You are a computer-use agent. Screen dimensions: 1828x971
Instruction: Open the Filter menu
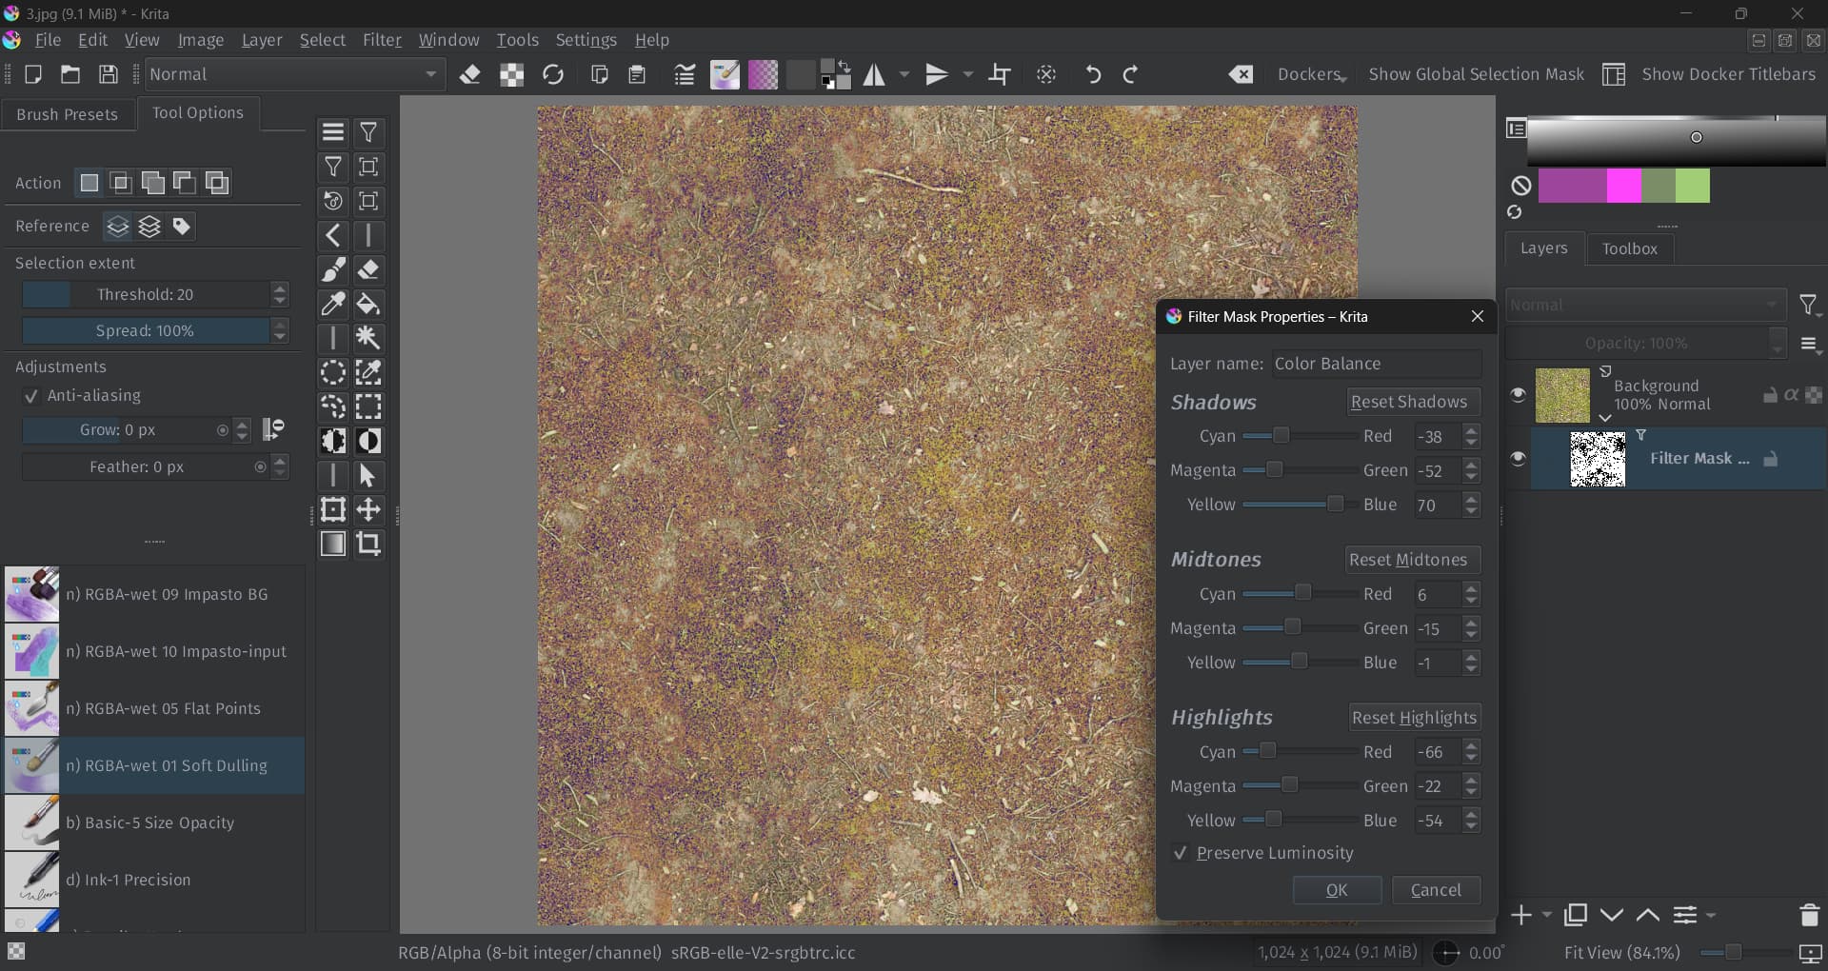click(382, 40)
